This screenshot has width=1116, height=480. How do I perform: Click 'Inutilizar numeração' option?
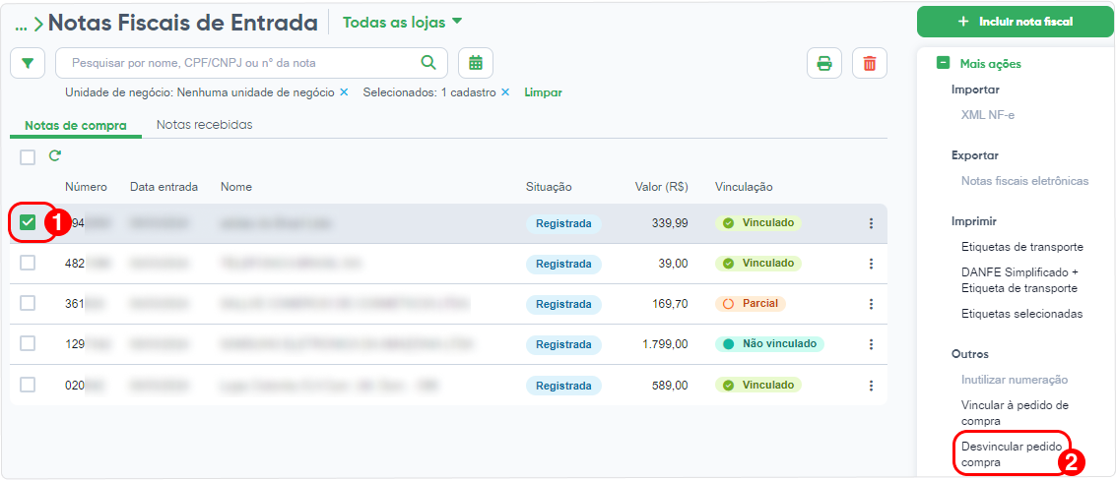tap(1015, 380)
